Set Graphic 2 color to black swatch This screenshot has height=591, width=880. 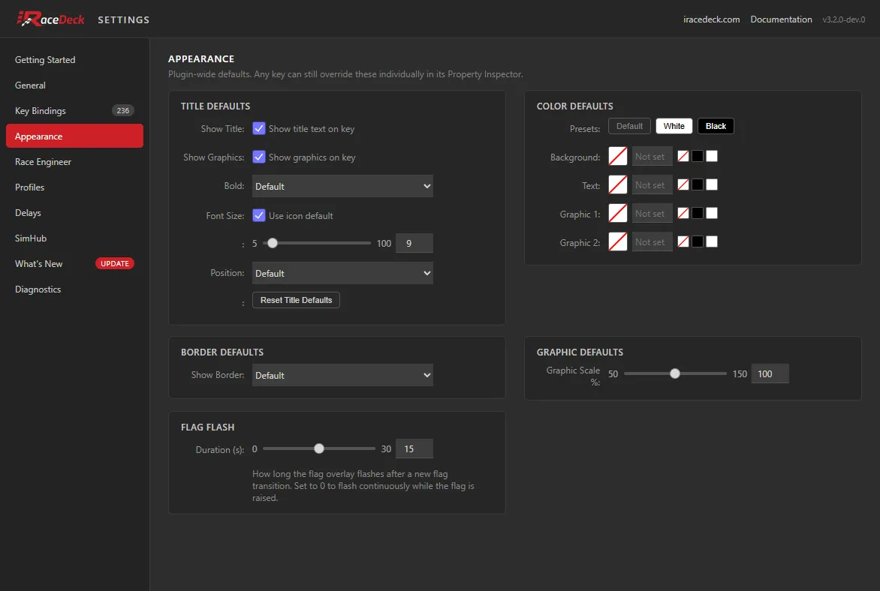(x=698, y=241)
